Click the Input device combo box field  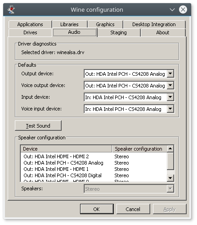(x=129, y=97)
